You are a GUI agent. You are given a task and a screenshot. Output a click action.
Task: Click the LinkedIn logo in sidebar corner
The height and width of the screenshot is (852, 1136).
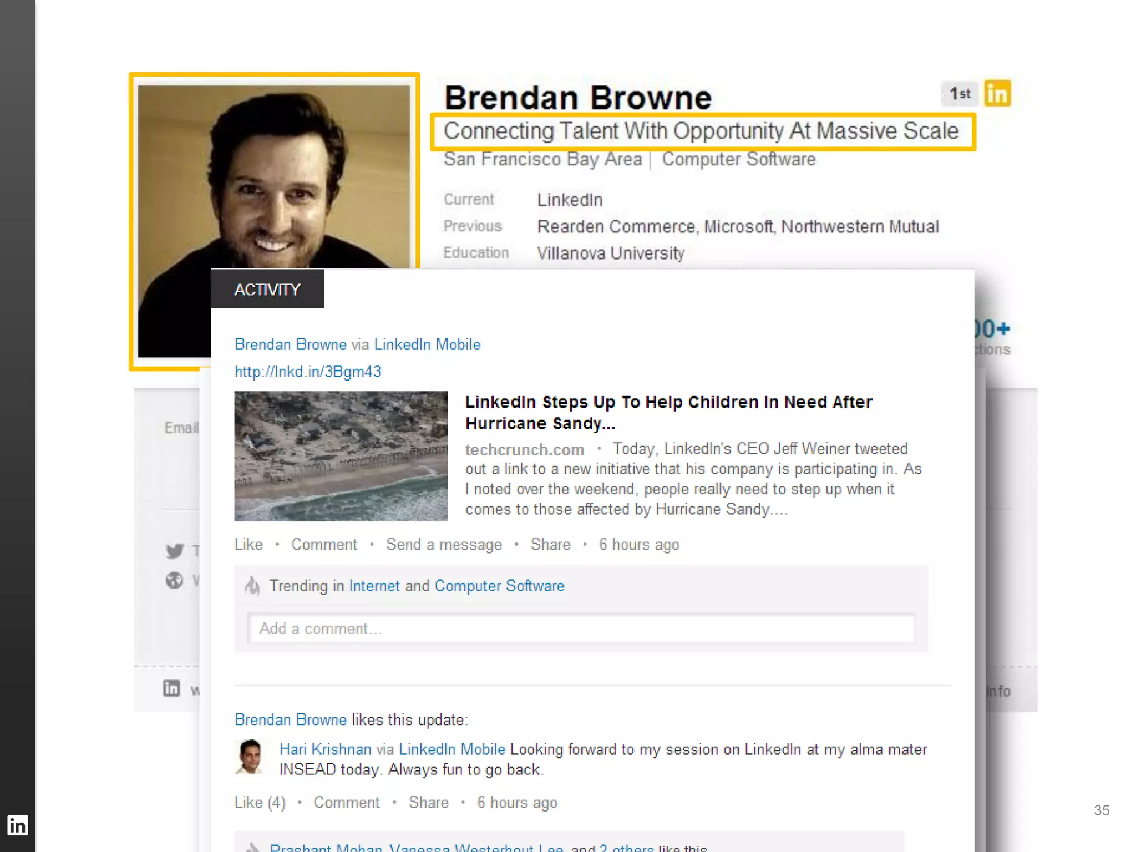17,825
